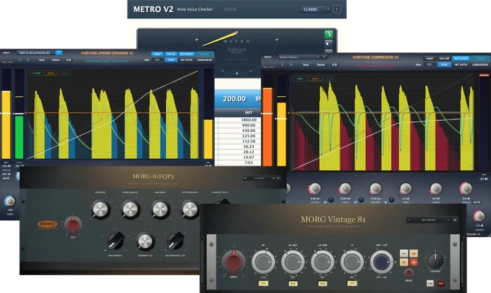
Task: Click the BANDWIDTH knob on MORG-81EQP3
Action: coord(145,242)
